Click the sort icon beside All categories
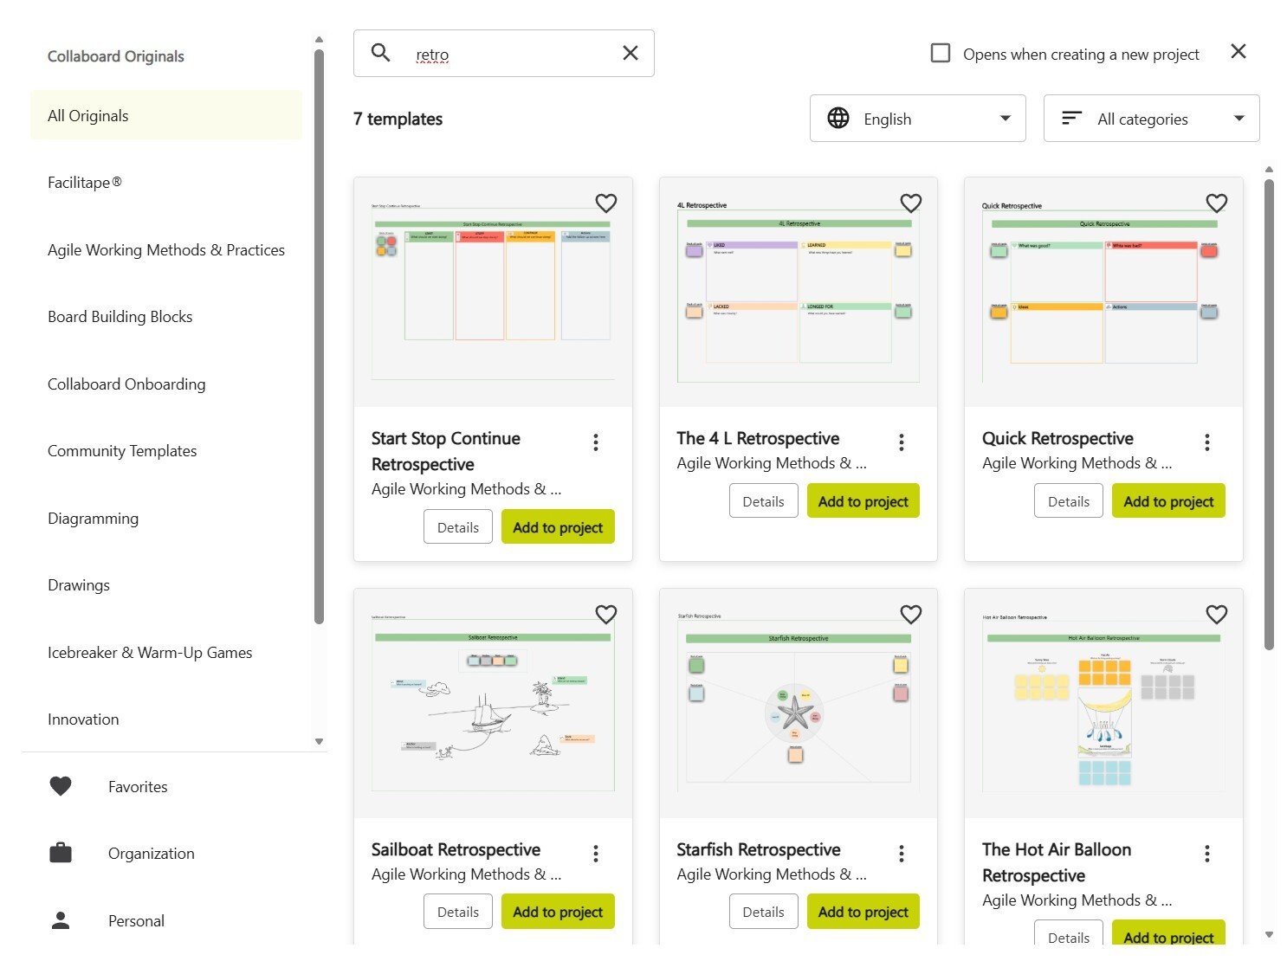 [1071, 118]
